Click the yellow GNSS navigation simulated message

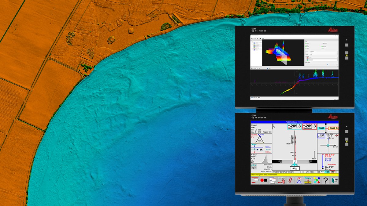click(x=295, y=175)
